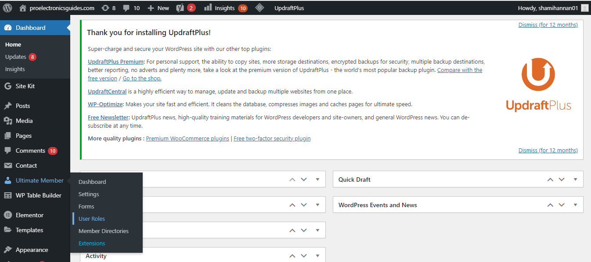Open Extensions from the Ultimate Member submenu

tap(92, 243)
